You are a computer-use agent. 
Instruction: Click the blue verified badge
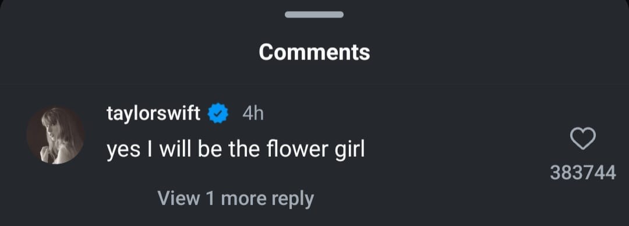[x=218, y=114]
